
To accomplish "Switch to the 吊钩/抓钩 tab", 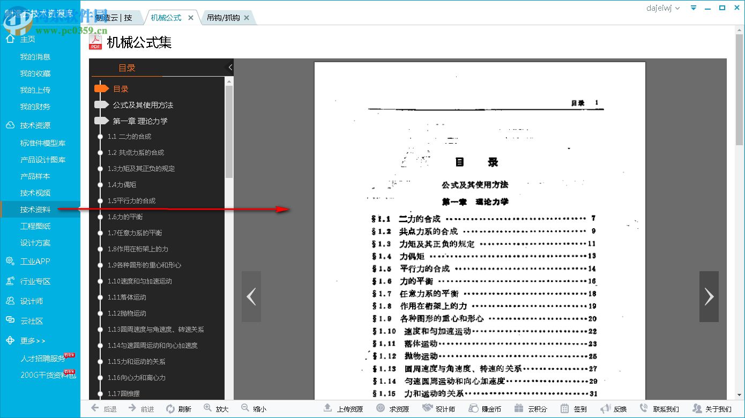I will tap(223, 17).
